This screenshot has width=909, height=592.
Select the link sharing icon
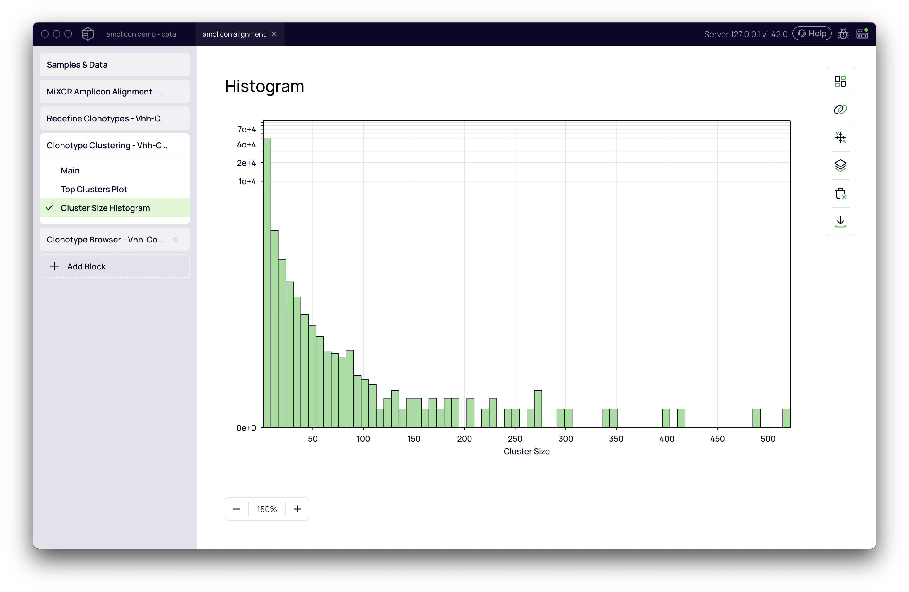click(840, 109)
